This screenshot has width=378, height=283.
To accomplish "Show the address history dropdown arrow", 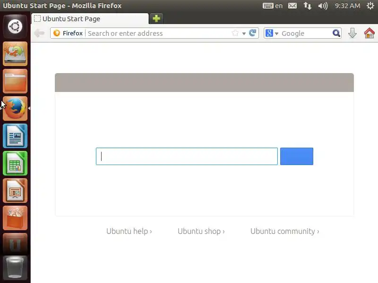I will coord(244,33).
